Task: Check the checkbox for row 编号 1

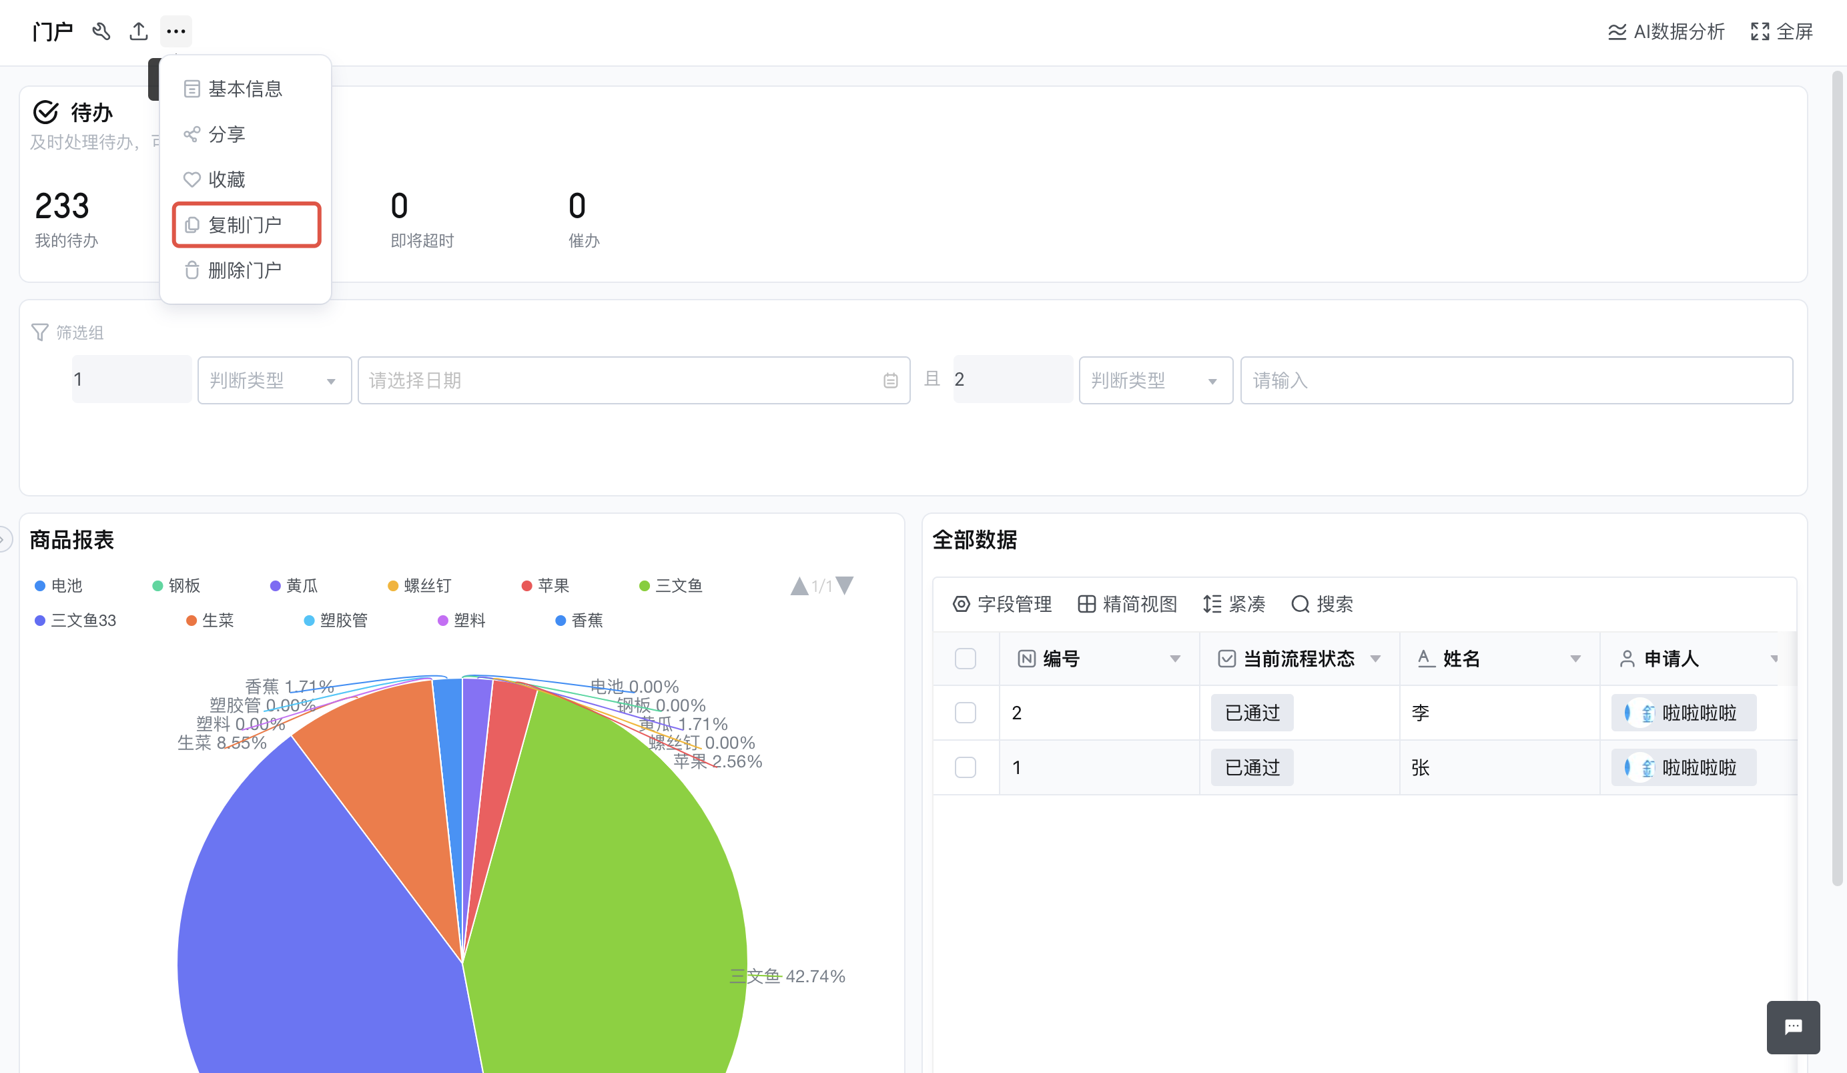Action: (x=966, y=767)
